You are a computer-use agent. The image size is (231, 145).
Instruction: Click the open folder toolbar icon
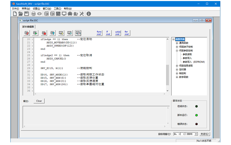point(20,14)
